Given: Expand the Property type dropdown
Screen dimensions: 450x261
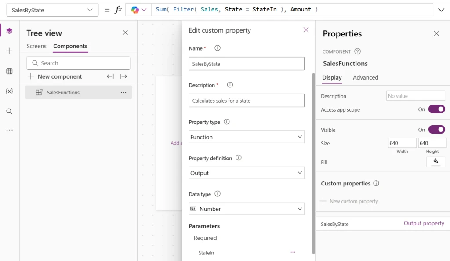Looking at the screenshot, I should click(246, 137).
